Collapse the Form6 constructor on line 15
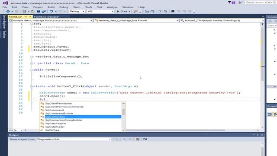Viewport: 277px width, 156px height. pyautogui.click(x=32, y=70)
